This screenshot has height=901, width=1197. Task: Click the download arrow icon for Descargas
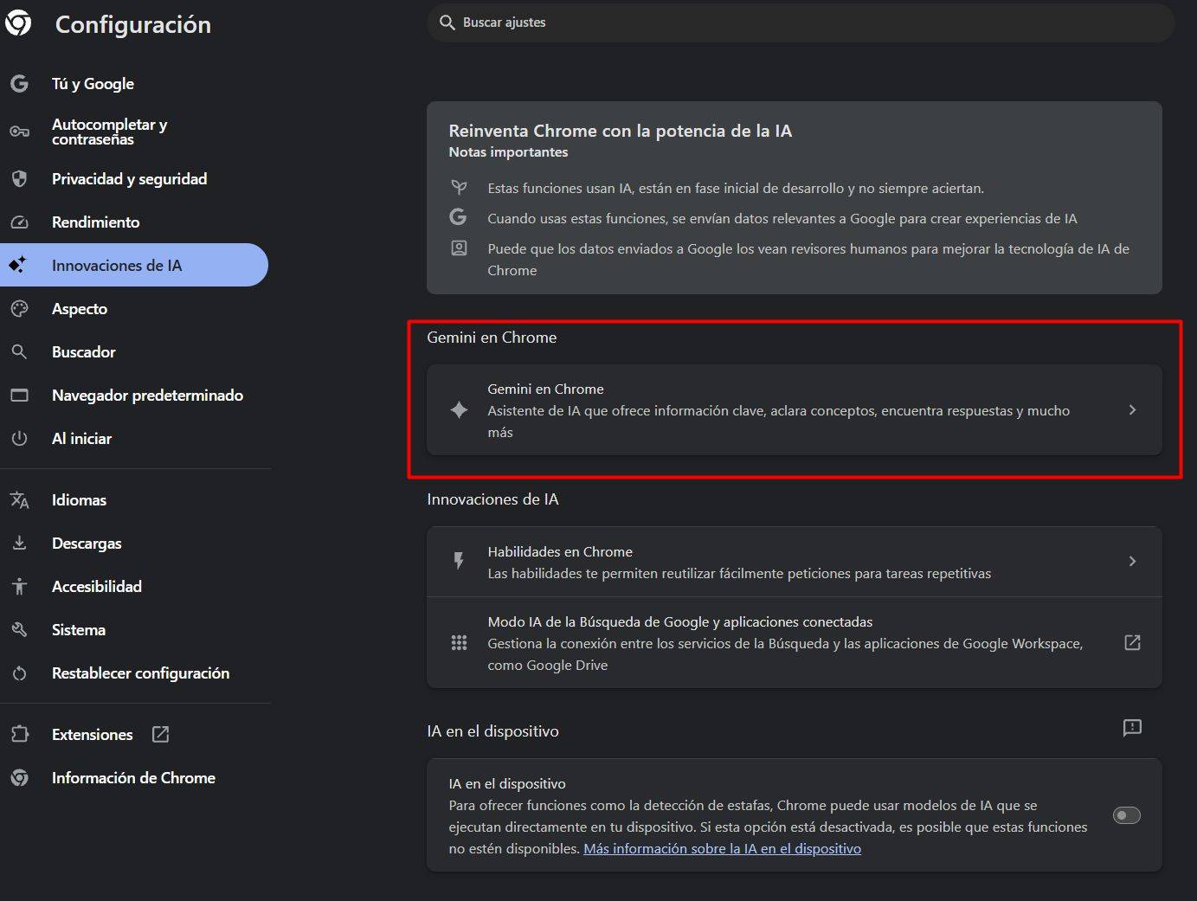coord(19,544)
